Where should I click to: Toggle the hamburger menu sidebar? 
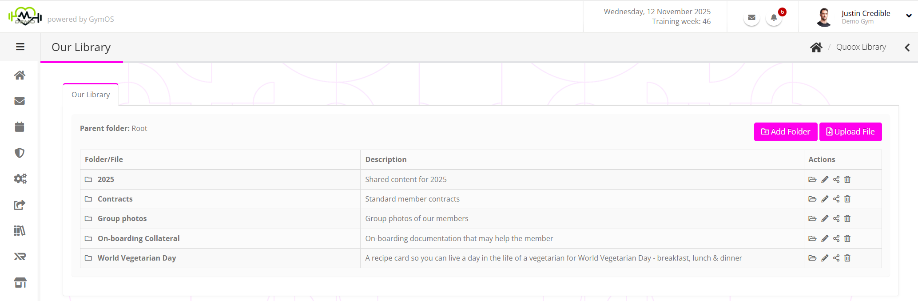click(20, 47)
